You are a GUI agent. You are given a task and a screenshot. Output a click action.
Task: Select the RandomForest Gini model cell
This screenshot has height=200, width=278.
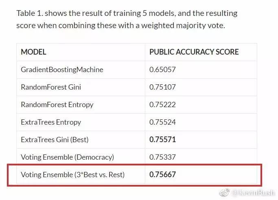(51, 87)
